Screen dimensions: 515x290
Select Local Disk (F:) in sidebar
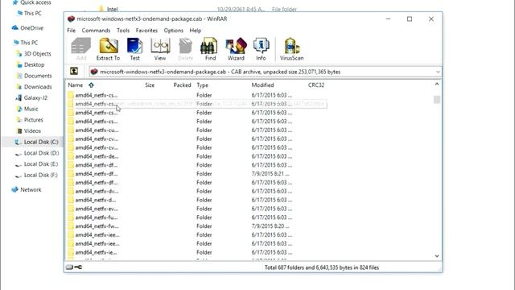point(36,175)
